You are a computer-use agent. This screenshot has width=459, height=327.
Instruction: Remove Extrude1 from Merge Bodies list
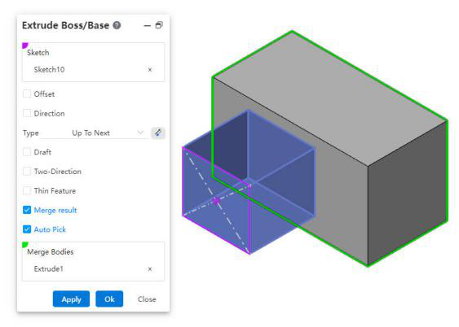click(150, 269)
